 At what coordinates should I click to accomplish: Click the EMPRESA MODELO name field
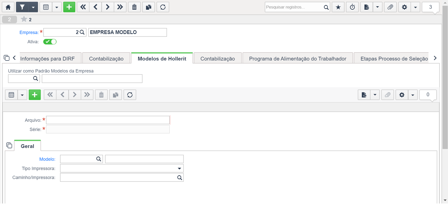click(127, 32)
